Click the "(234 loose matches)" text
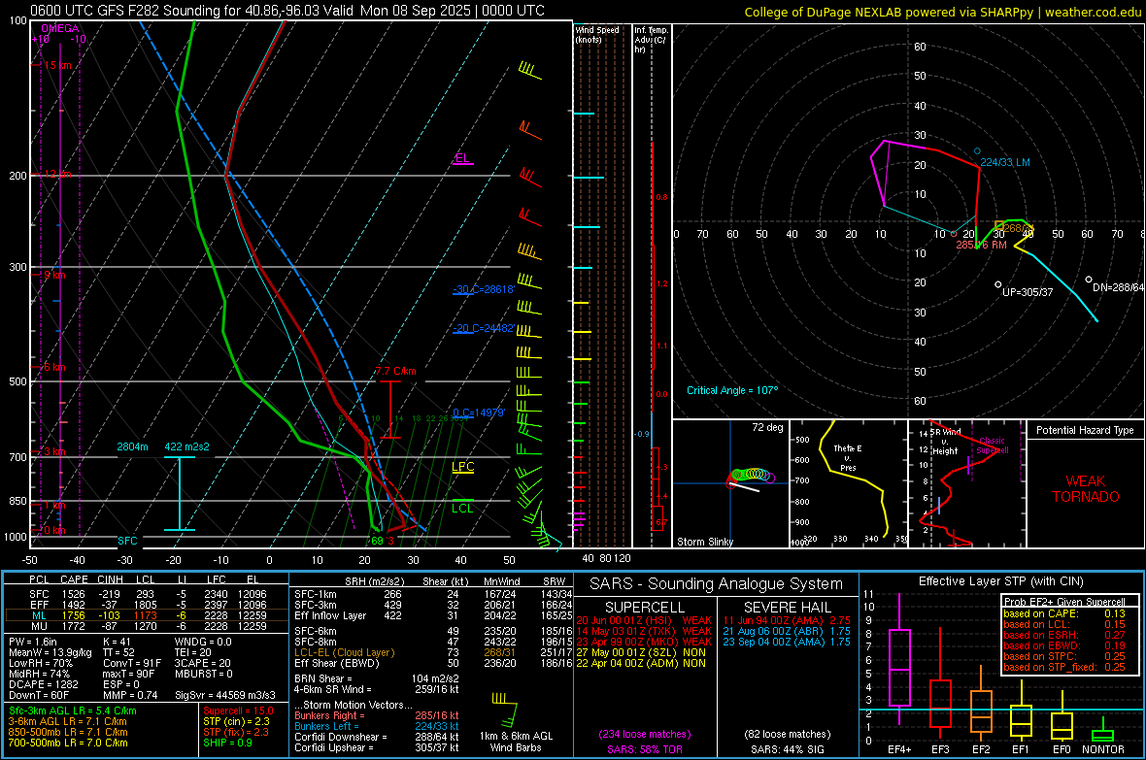Viewport: 1146px width, 760px height. (645, 734)
